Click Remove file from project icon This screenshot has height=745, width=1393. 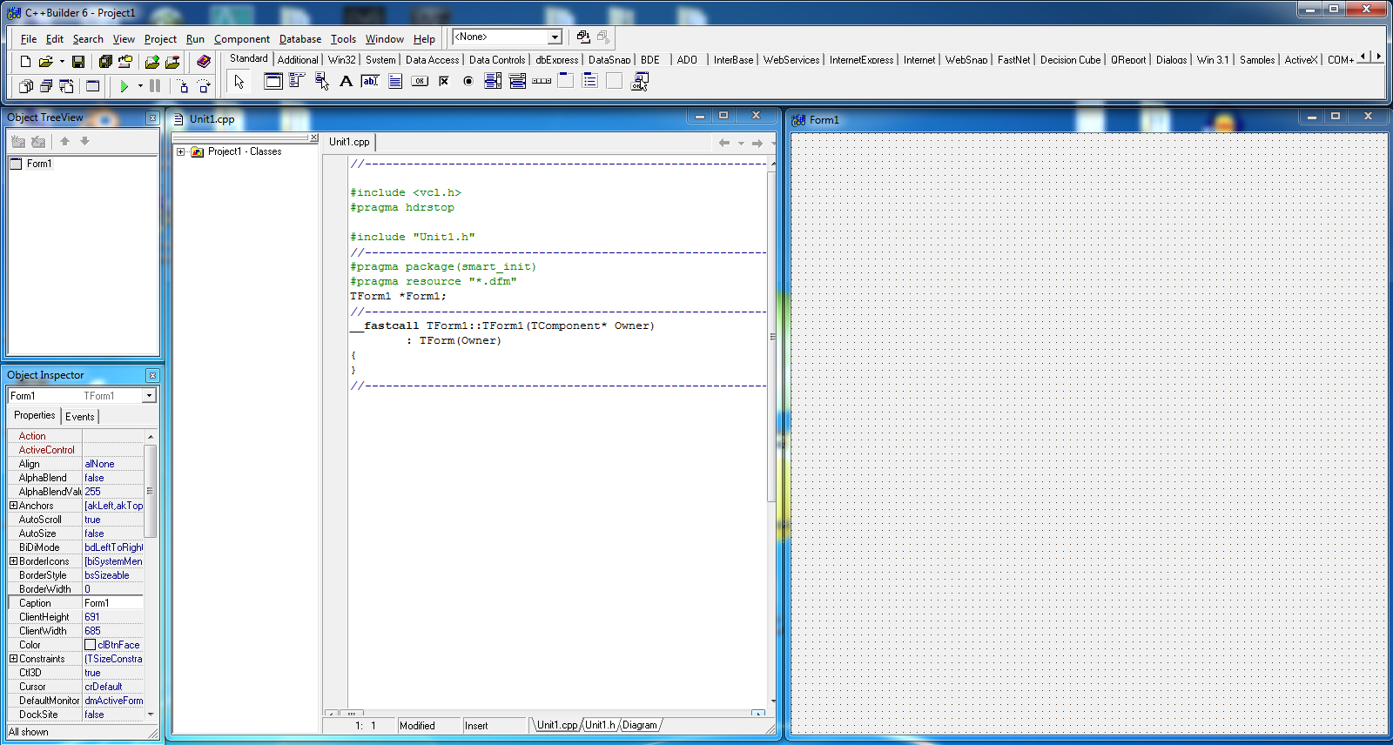click(x=172, y=62)
